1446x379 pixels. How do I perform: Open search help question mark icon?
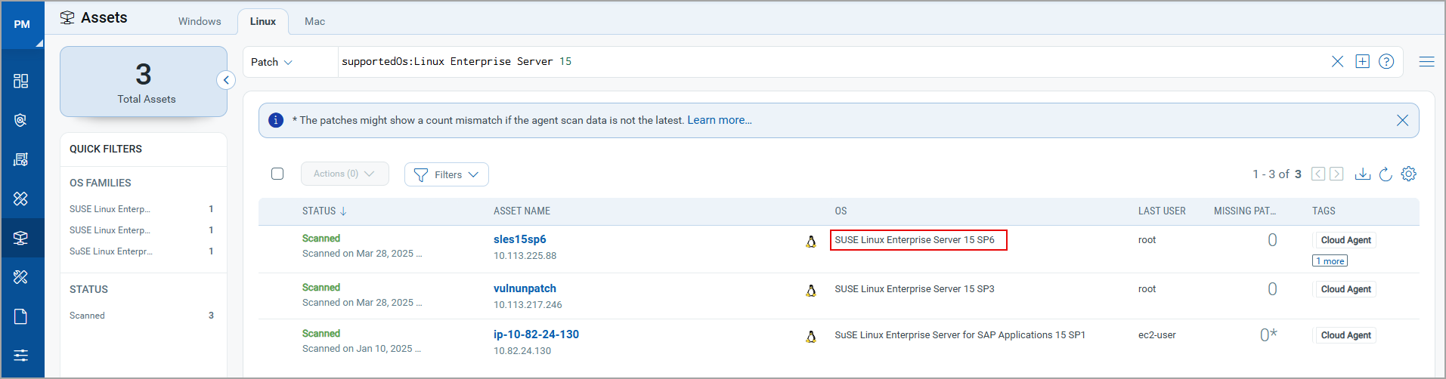[x=1386, y=61]
